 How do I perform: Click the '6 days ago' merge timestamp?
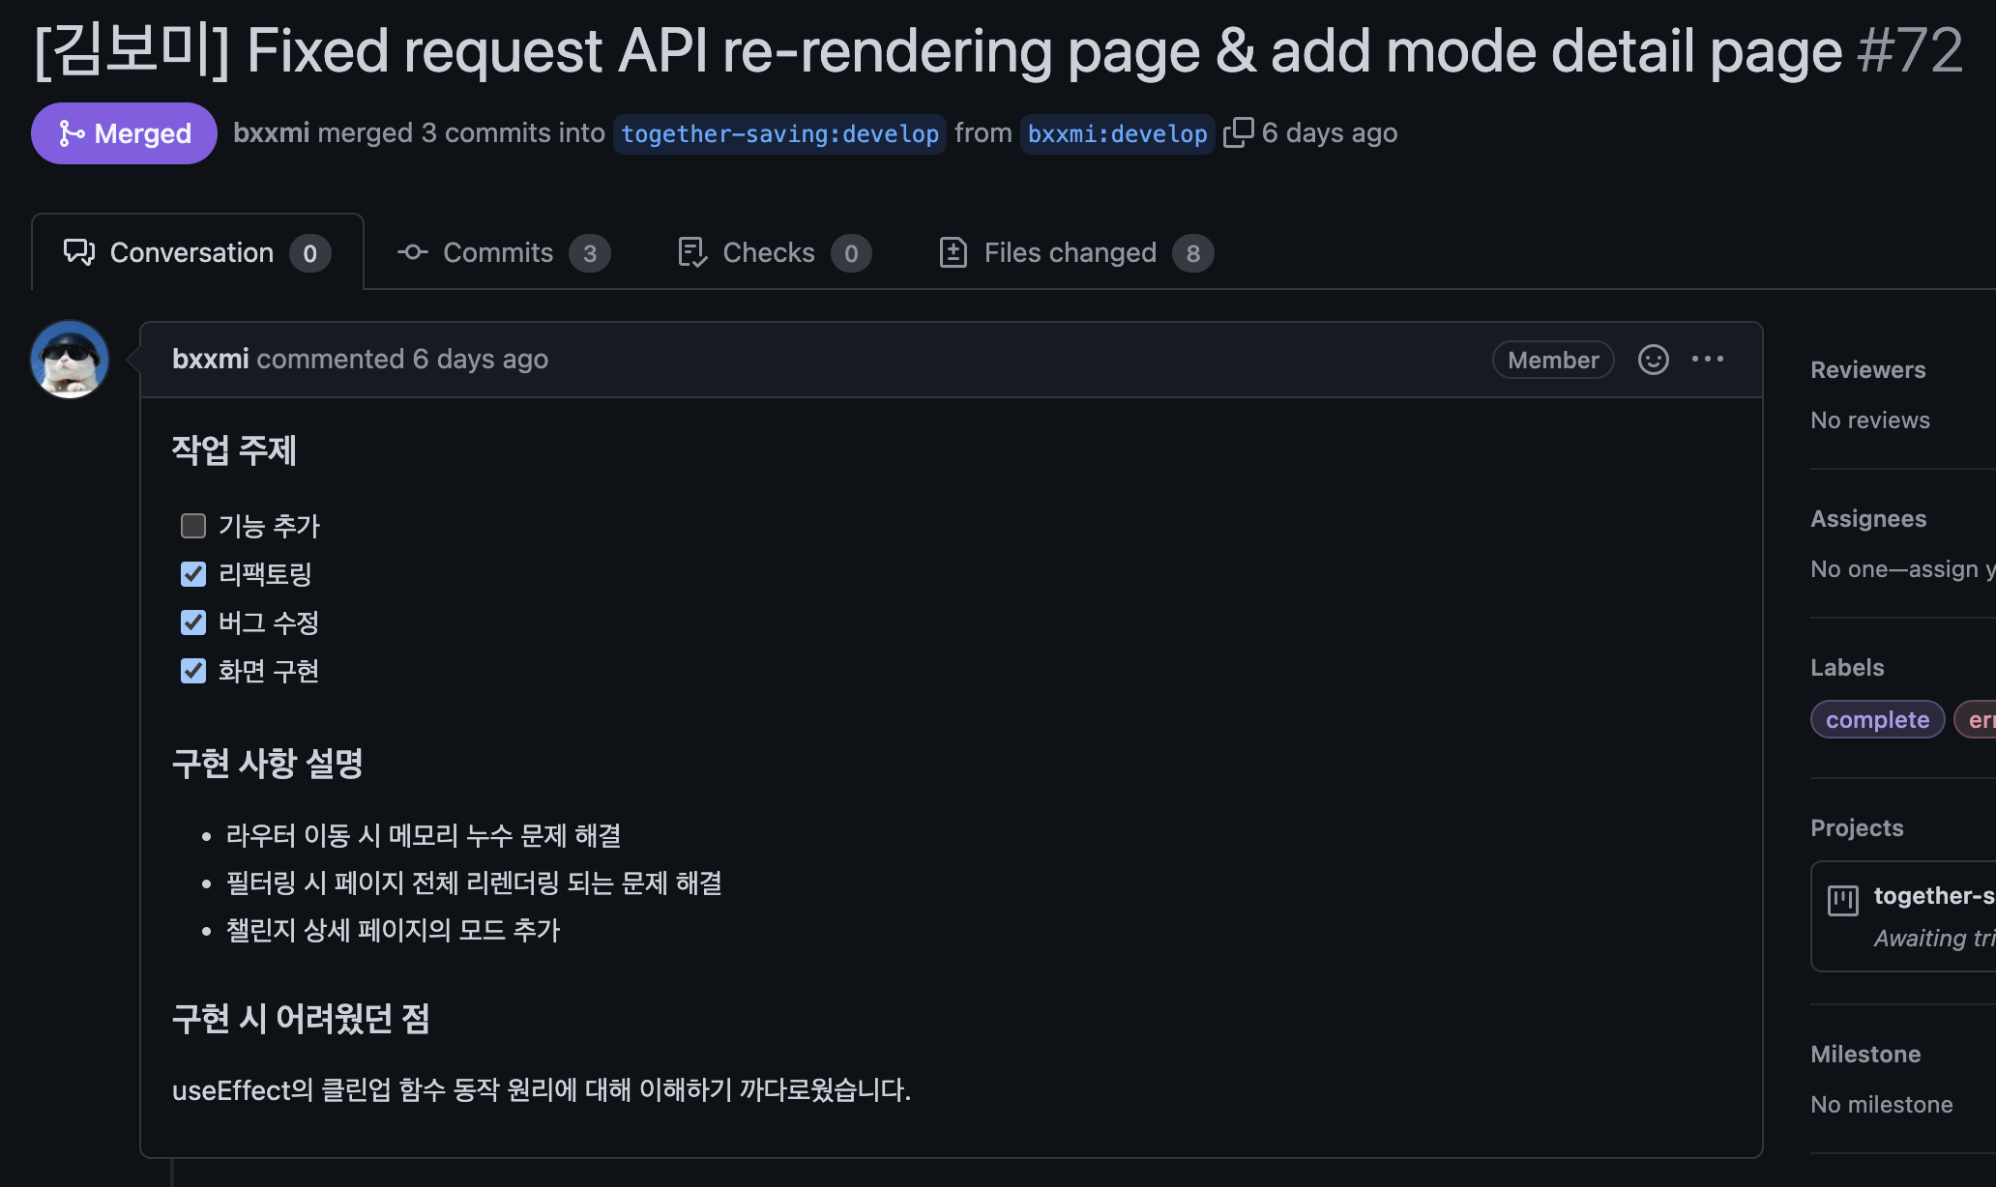click(1330, 132)
